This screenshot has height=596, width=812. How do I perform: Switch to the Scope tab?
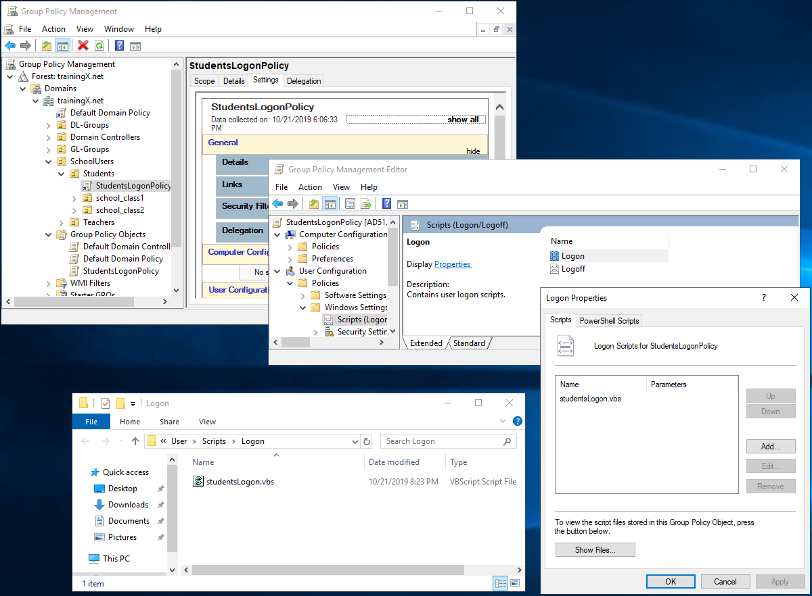[x=204, y=81]
